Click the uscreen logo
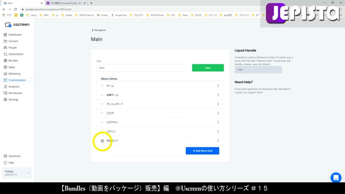The image size is (345, 194). 17,25
